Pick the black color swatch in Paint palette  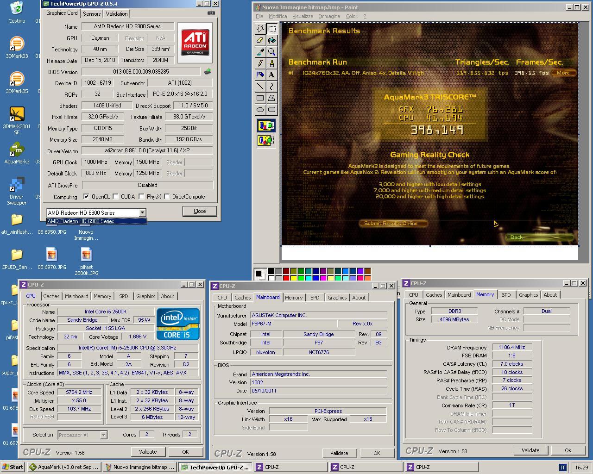pyautogui.click(x=271, y=271)
